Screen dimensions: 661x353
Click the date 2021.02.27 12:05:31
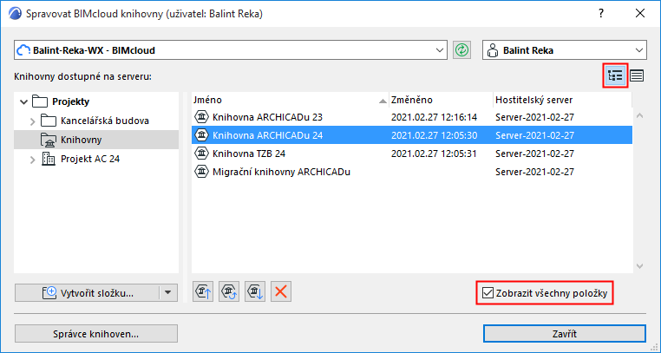click(x=434, y=154)
